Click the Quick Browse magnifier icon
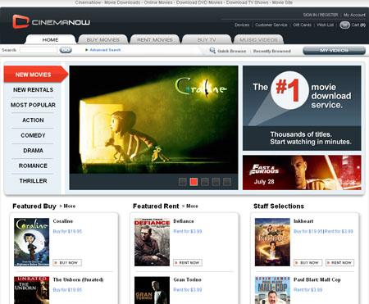369x304 pixels. pos(212,51)
